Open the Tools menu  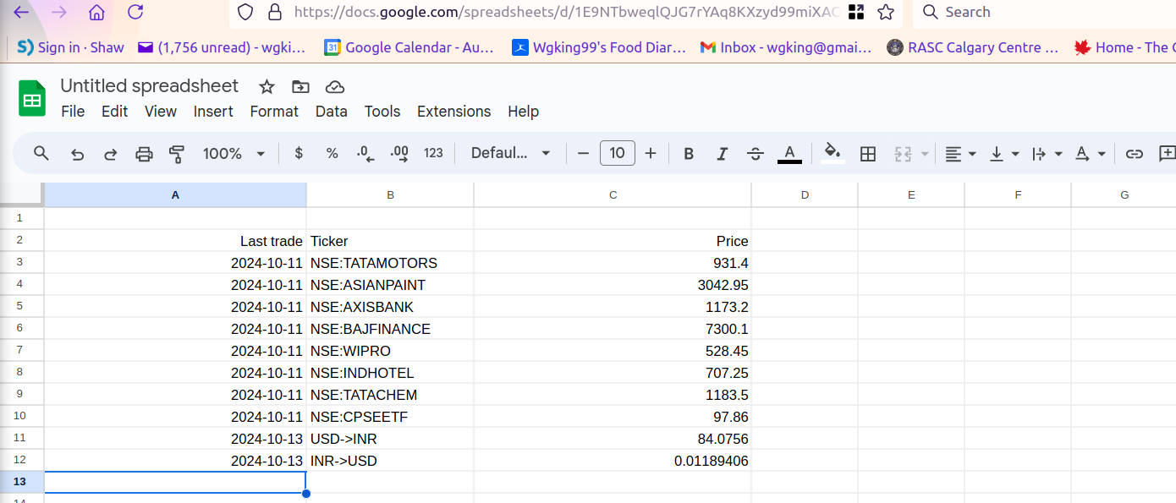(382, 112)
